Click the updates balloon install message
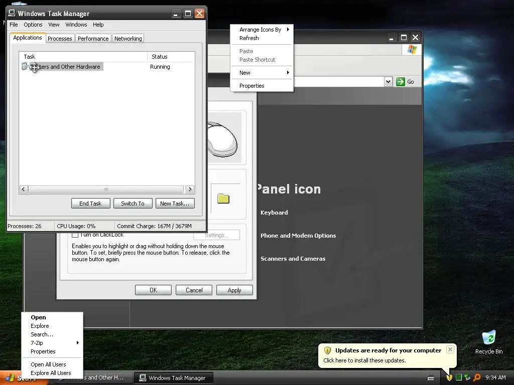This screenshot has height=385, width=514. coord(364,360)
